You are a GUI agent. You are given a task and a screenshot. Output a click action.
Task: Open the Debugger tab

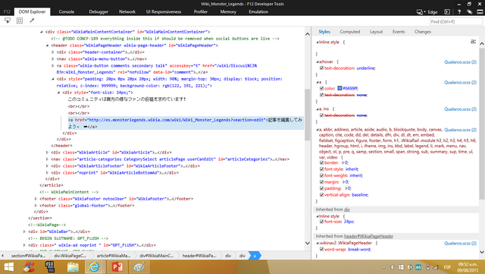click(99, 12)
